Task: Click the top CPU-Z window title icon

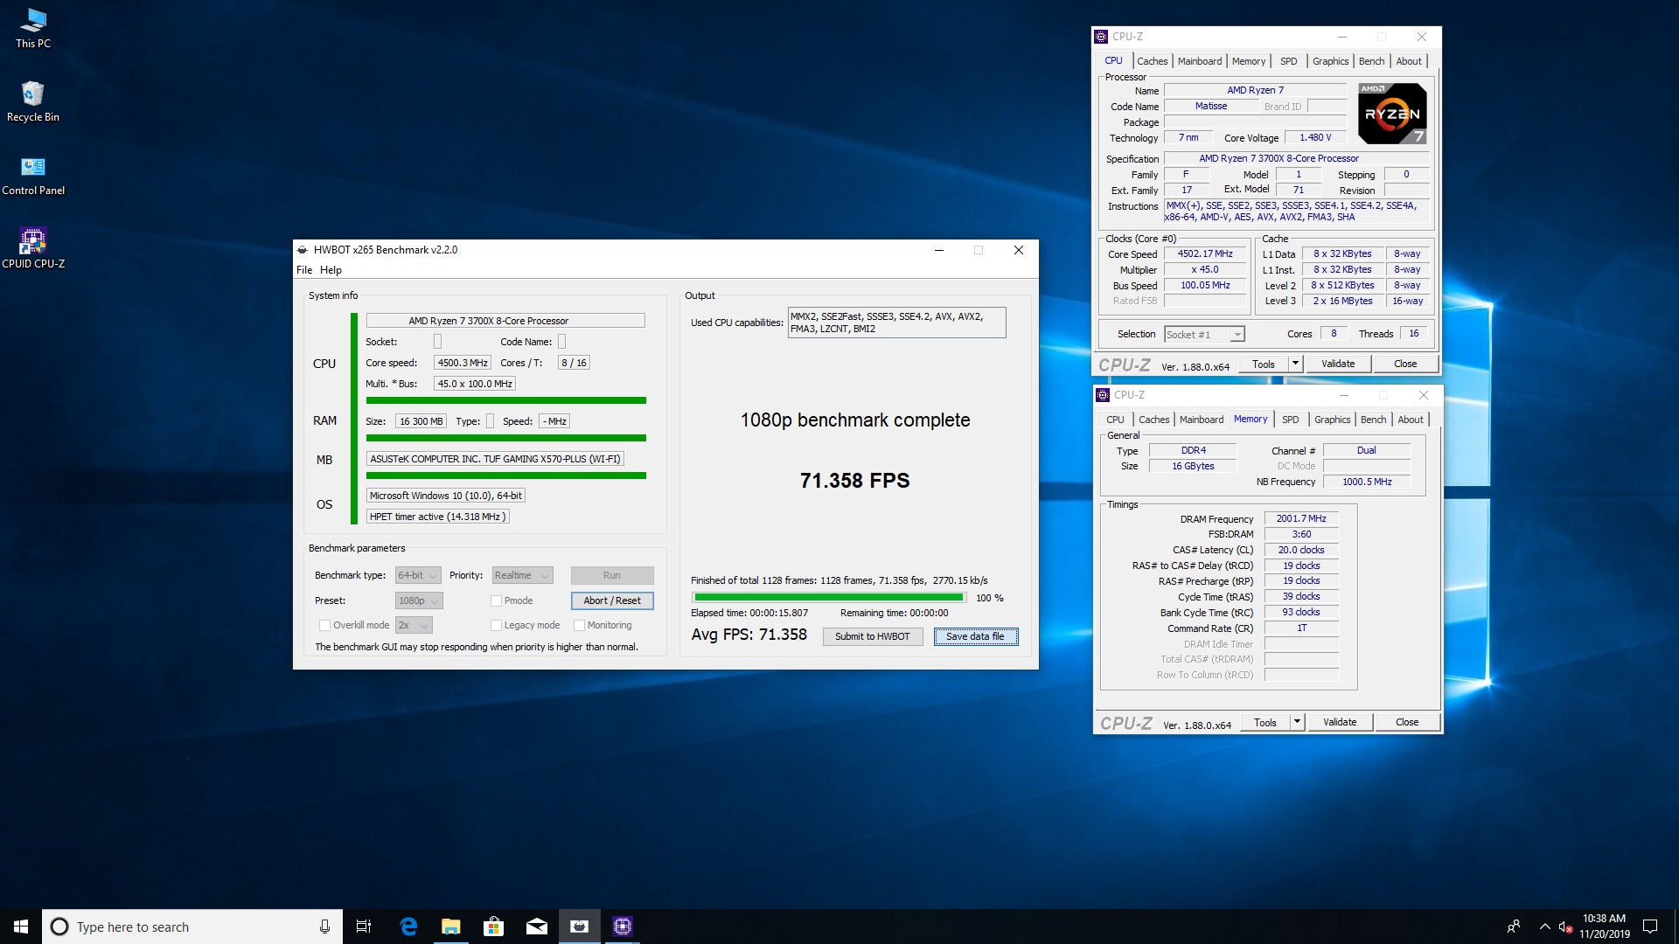Action: 1101,37
